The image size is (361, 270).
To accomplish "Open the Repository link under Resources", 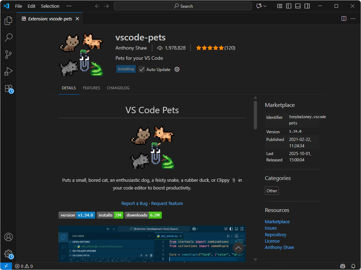I will (x=275, y=234).
